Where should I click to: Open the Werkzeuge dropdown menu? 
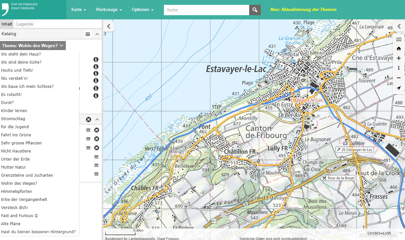pyautogui.click(x=109, y=10)
